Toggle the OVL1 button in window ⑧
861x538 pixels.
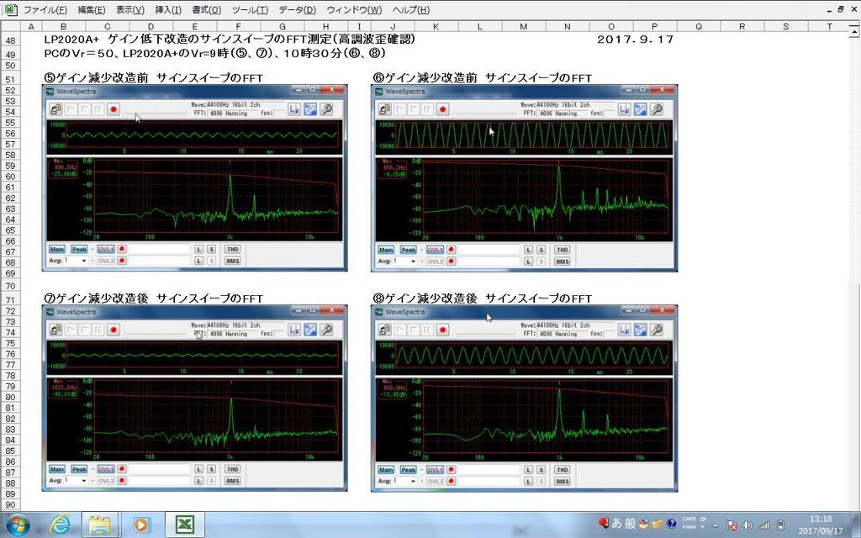click(435, 470)
